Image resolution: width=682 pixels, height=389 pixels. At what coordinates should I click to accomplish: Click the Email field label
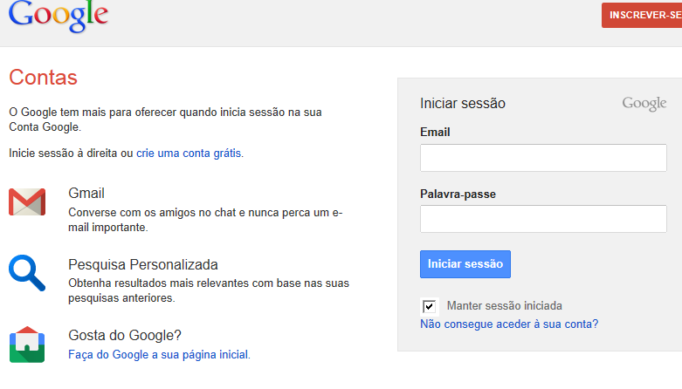435,132
